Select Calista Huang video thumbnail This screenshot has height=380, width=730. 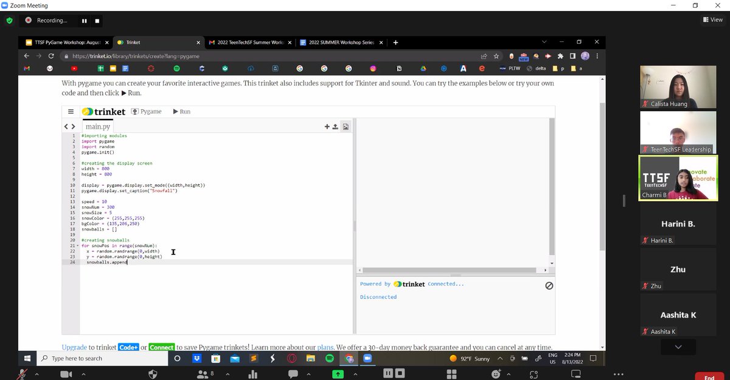(678, 87)
